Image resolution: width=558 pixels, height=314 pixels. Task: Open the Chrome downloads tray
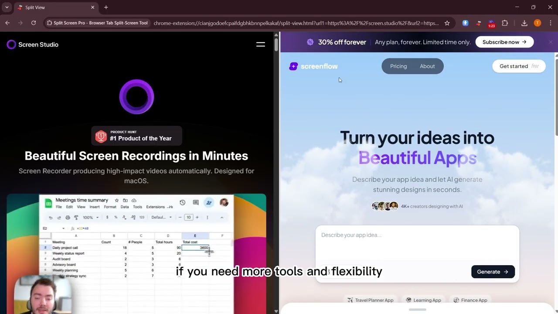tap(524, 23)
